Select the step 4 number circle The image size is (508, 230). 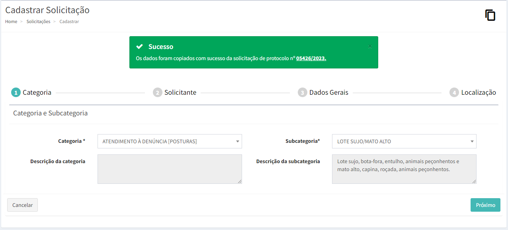454,93
